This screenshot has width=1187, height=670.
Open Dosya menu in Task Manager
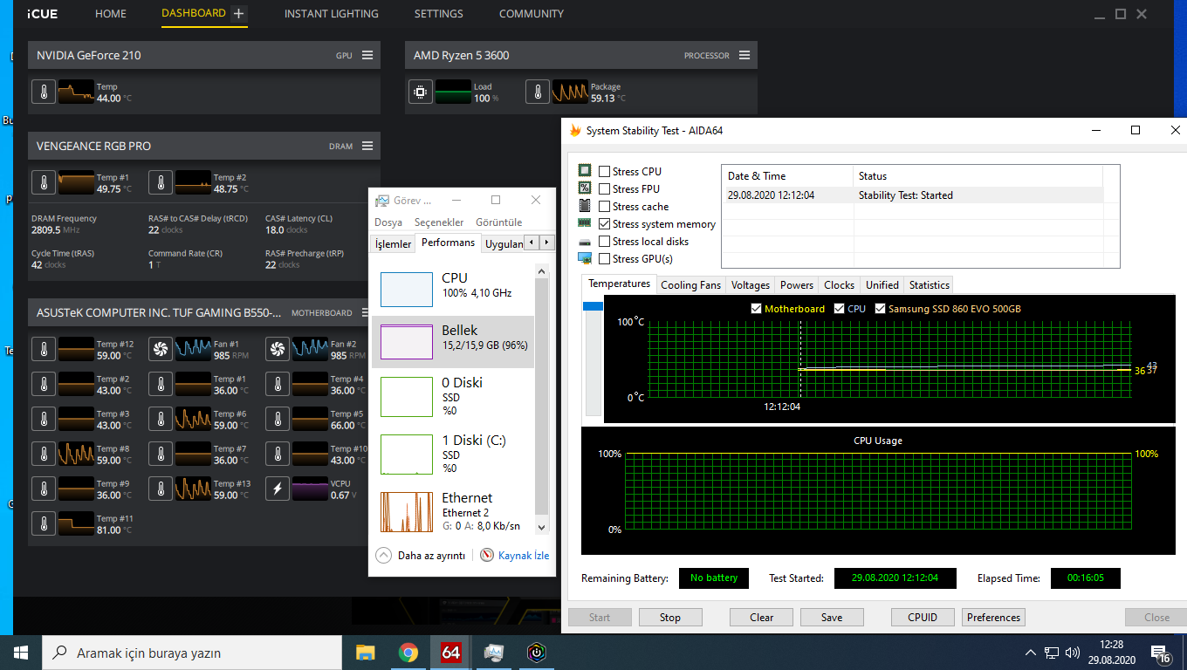tap(388, 222)
